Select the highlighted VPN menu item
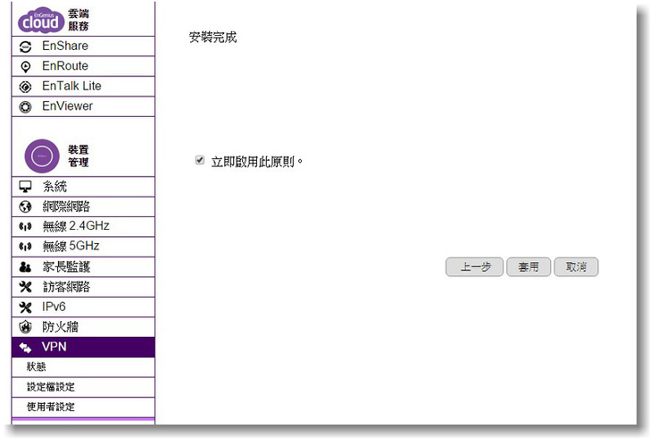The width and height of the screenshot is (650, 438). (83, 347)
